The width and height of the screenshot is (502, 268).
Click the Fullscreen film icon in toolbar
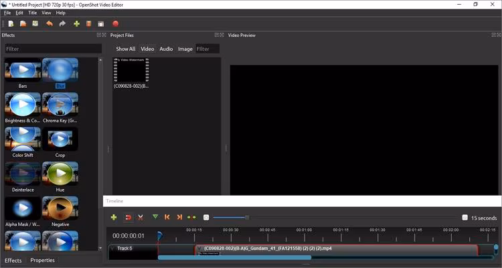101,23
